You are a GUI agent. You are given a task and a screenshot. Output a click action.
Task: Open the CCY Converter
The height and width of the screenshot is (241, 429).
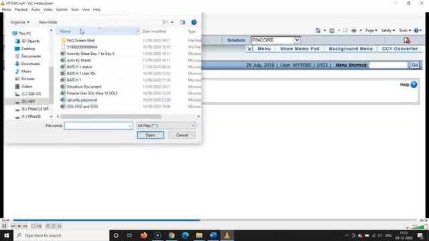[x=400, y=49]
